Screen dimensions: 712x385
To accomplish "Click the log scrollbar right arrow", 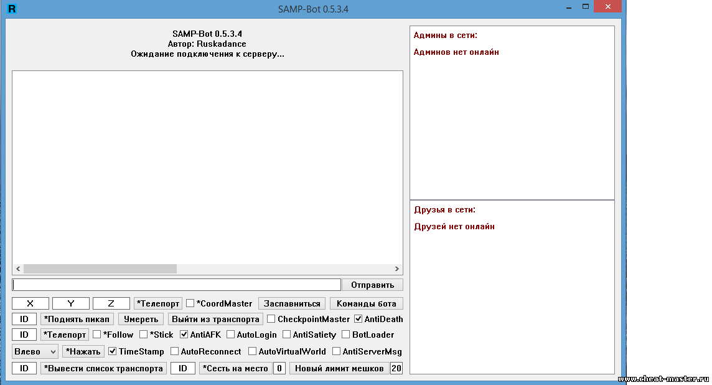I will [397, 269].
